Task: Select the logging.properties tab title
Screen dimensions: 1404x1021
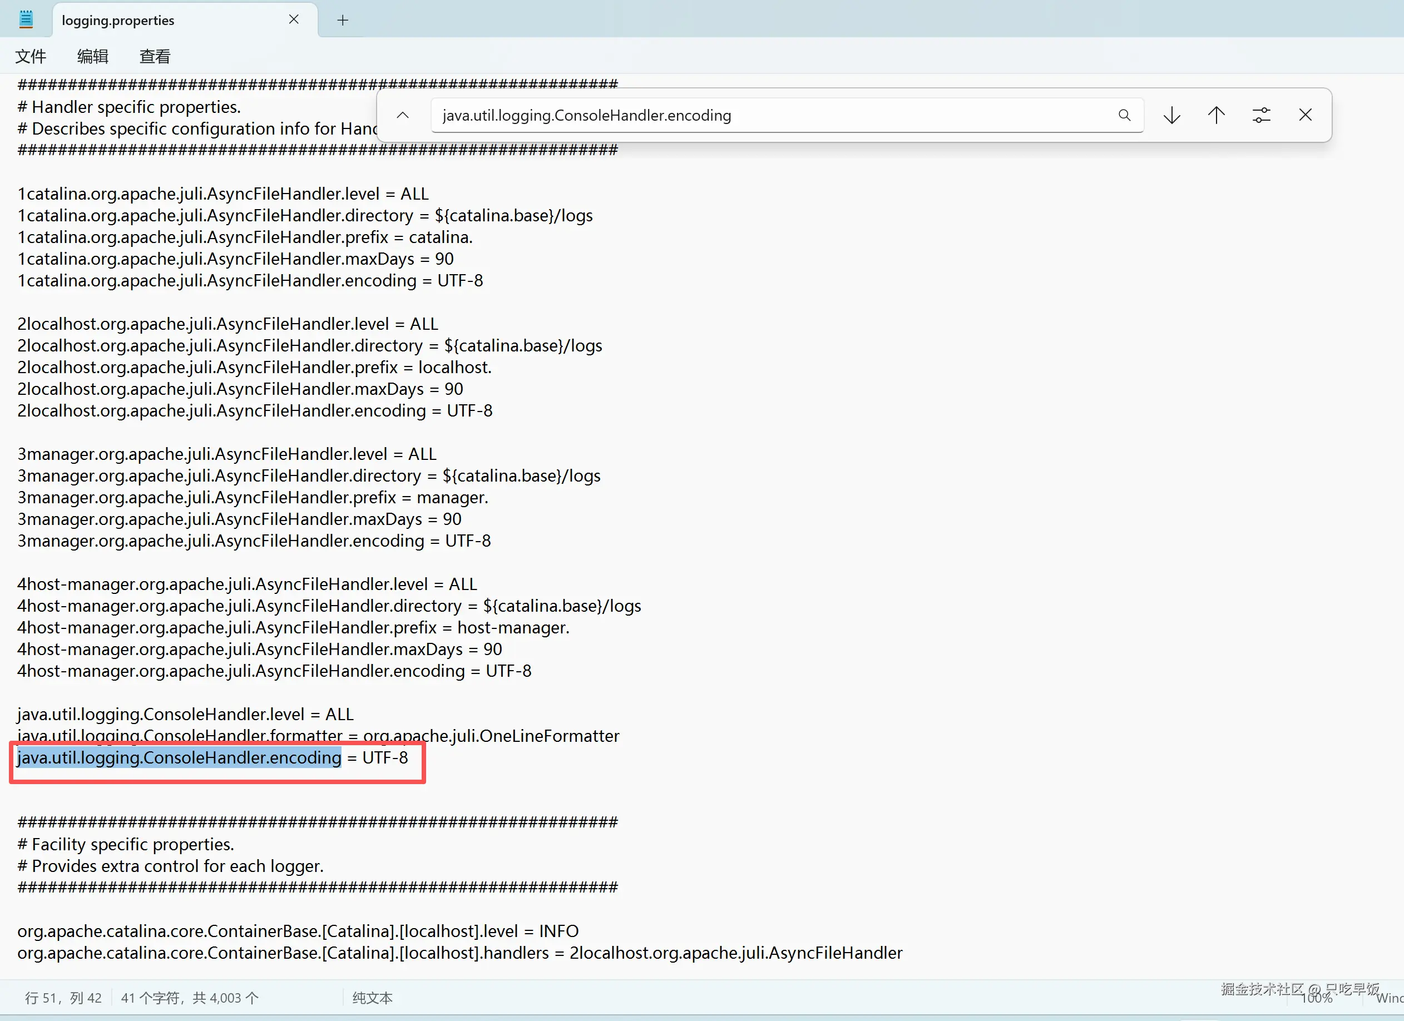Action: 118,21
